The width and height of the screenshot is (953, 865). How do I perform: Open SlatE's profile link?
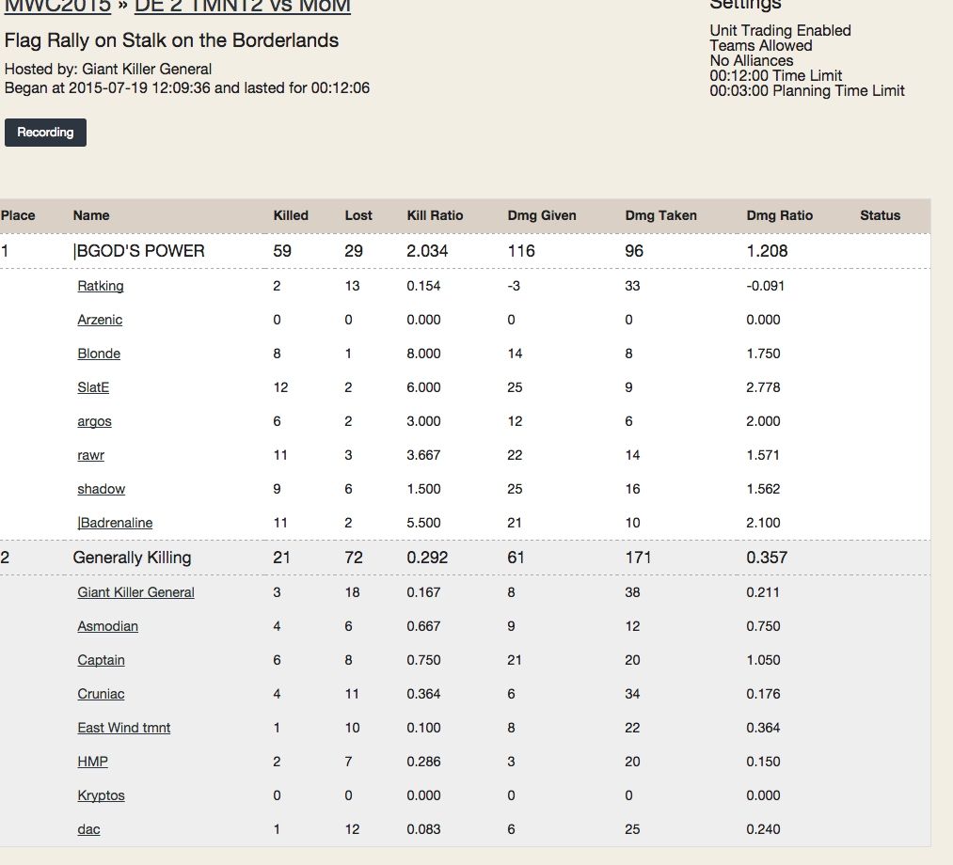click(93, 387)
